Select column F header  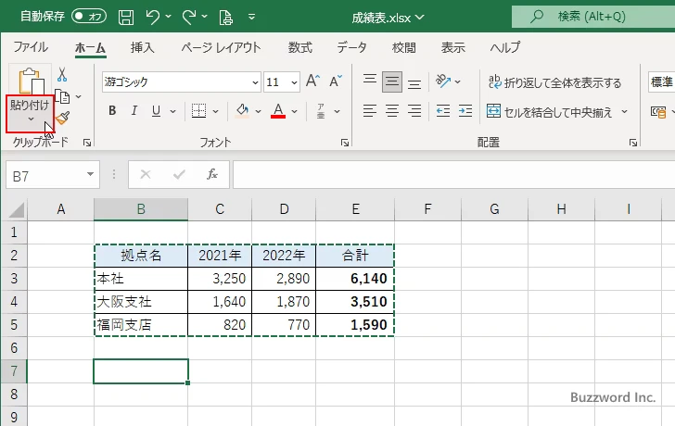point(427,209)
